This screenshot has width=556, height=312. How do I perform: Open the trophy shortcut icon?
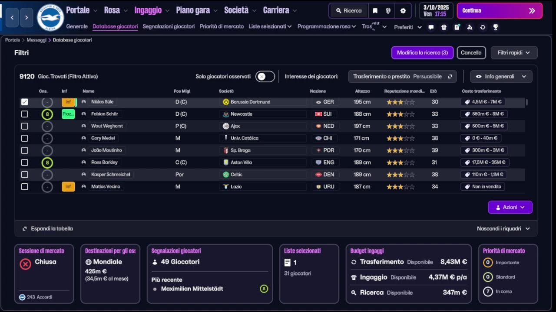[496, 27]
